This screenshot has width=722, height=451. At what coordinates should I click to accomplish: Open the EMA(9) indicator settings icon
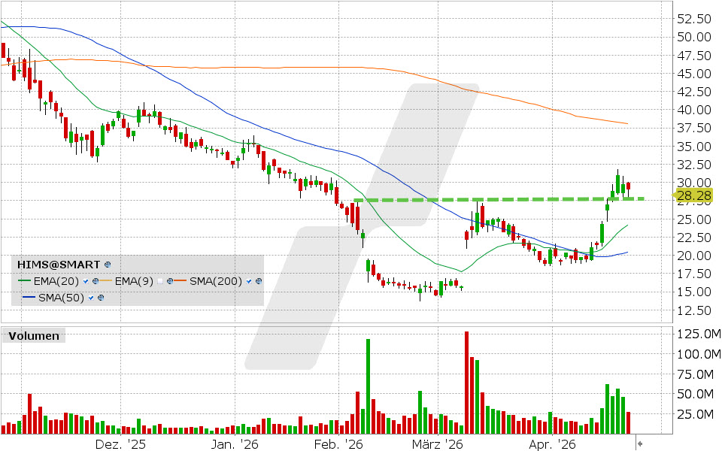point(171,281)
